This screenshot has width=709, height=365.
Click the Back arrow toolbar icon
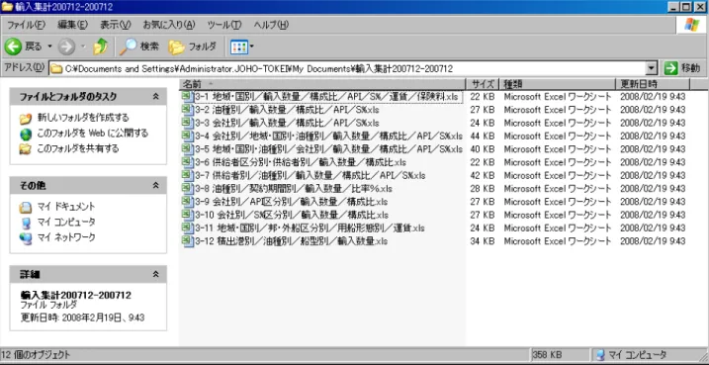click(13, 46)
